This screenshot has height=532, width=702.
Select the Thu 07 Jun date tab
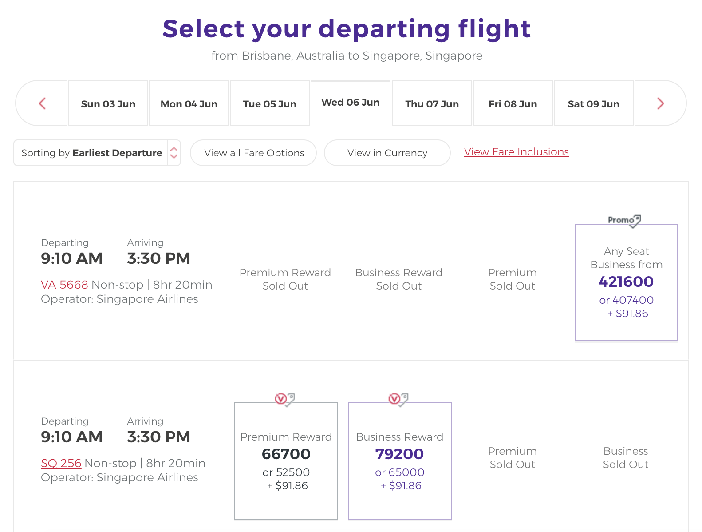pyautogui.click(x=432, y=103)
